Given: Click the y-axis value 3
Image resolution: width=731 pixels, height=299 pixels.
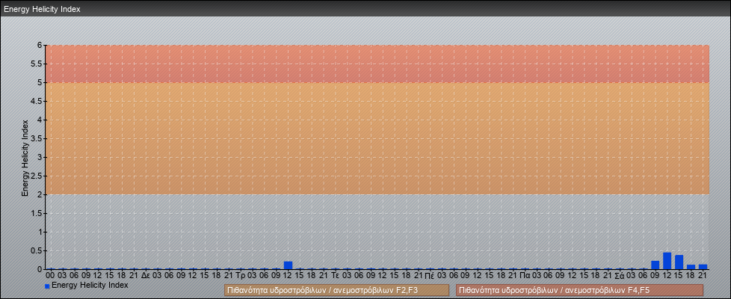Looking at the screenshot, I should click(x=40, y=157).
